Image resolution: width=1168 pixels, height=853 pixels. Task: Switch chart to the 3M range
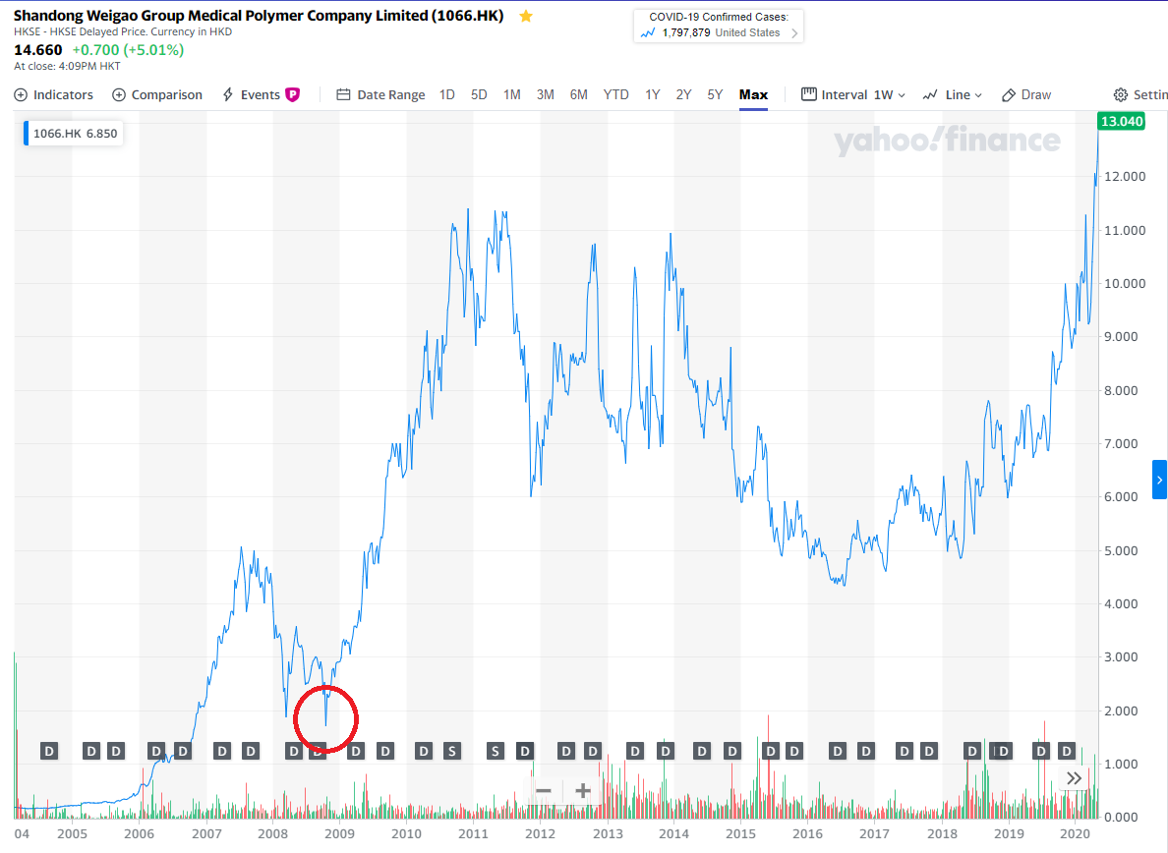click(546, 94)
